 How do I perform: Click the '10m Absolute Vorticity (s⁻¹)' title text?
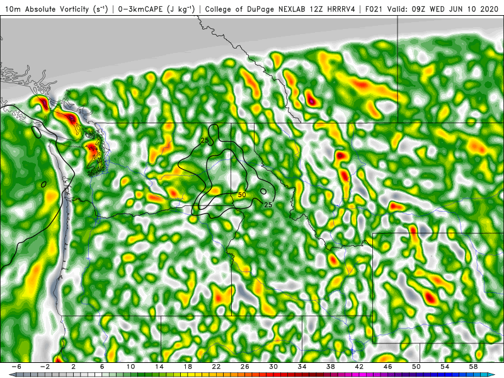point(56,9)
